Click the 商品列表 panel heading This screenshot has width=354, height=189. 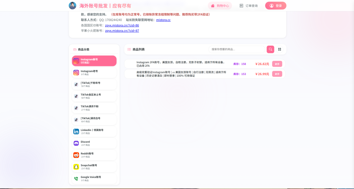138,49
